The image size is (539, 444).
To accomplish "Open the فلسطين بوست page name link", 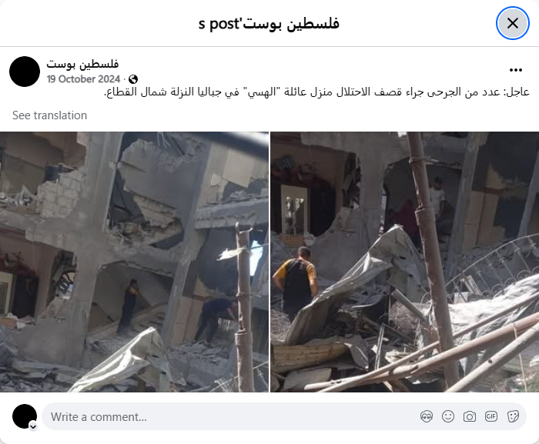I will pos(82,64).
